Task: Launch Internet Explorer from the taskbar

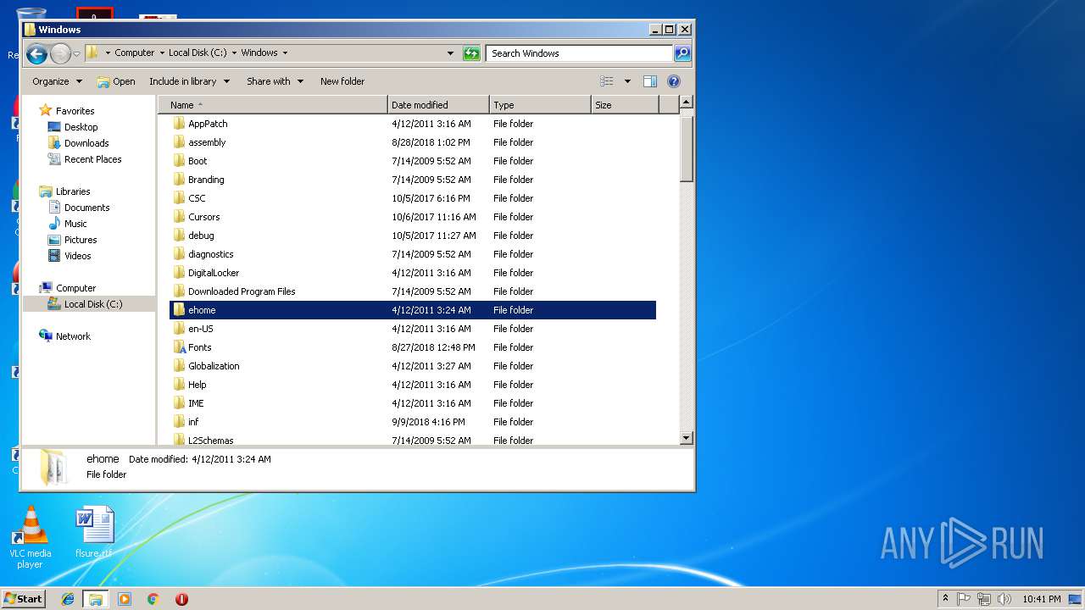Action: coord(68,599)
